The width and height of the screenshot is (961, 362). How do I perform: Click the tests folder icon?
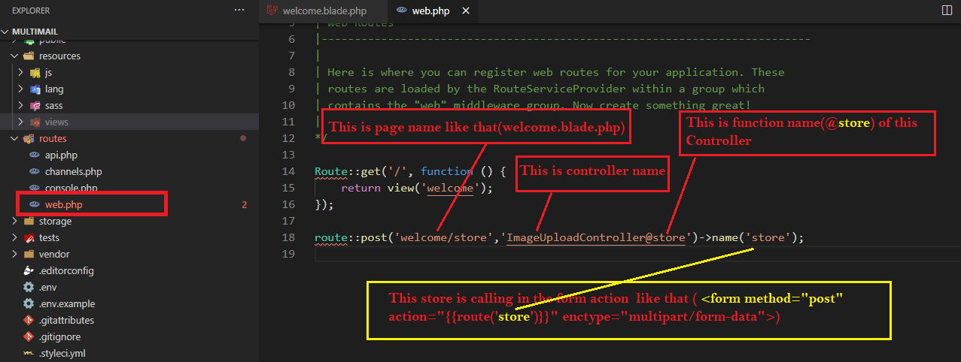pyautogui.click(x=29, y=238)
